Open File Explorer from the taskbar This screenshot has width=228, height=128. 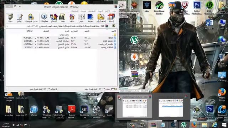pos(204,125)
